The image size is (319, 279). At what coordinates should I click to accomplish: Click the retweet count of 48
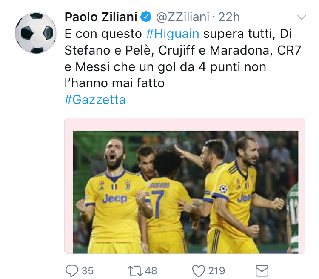(151, 270)
